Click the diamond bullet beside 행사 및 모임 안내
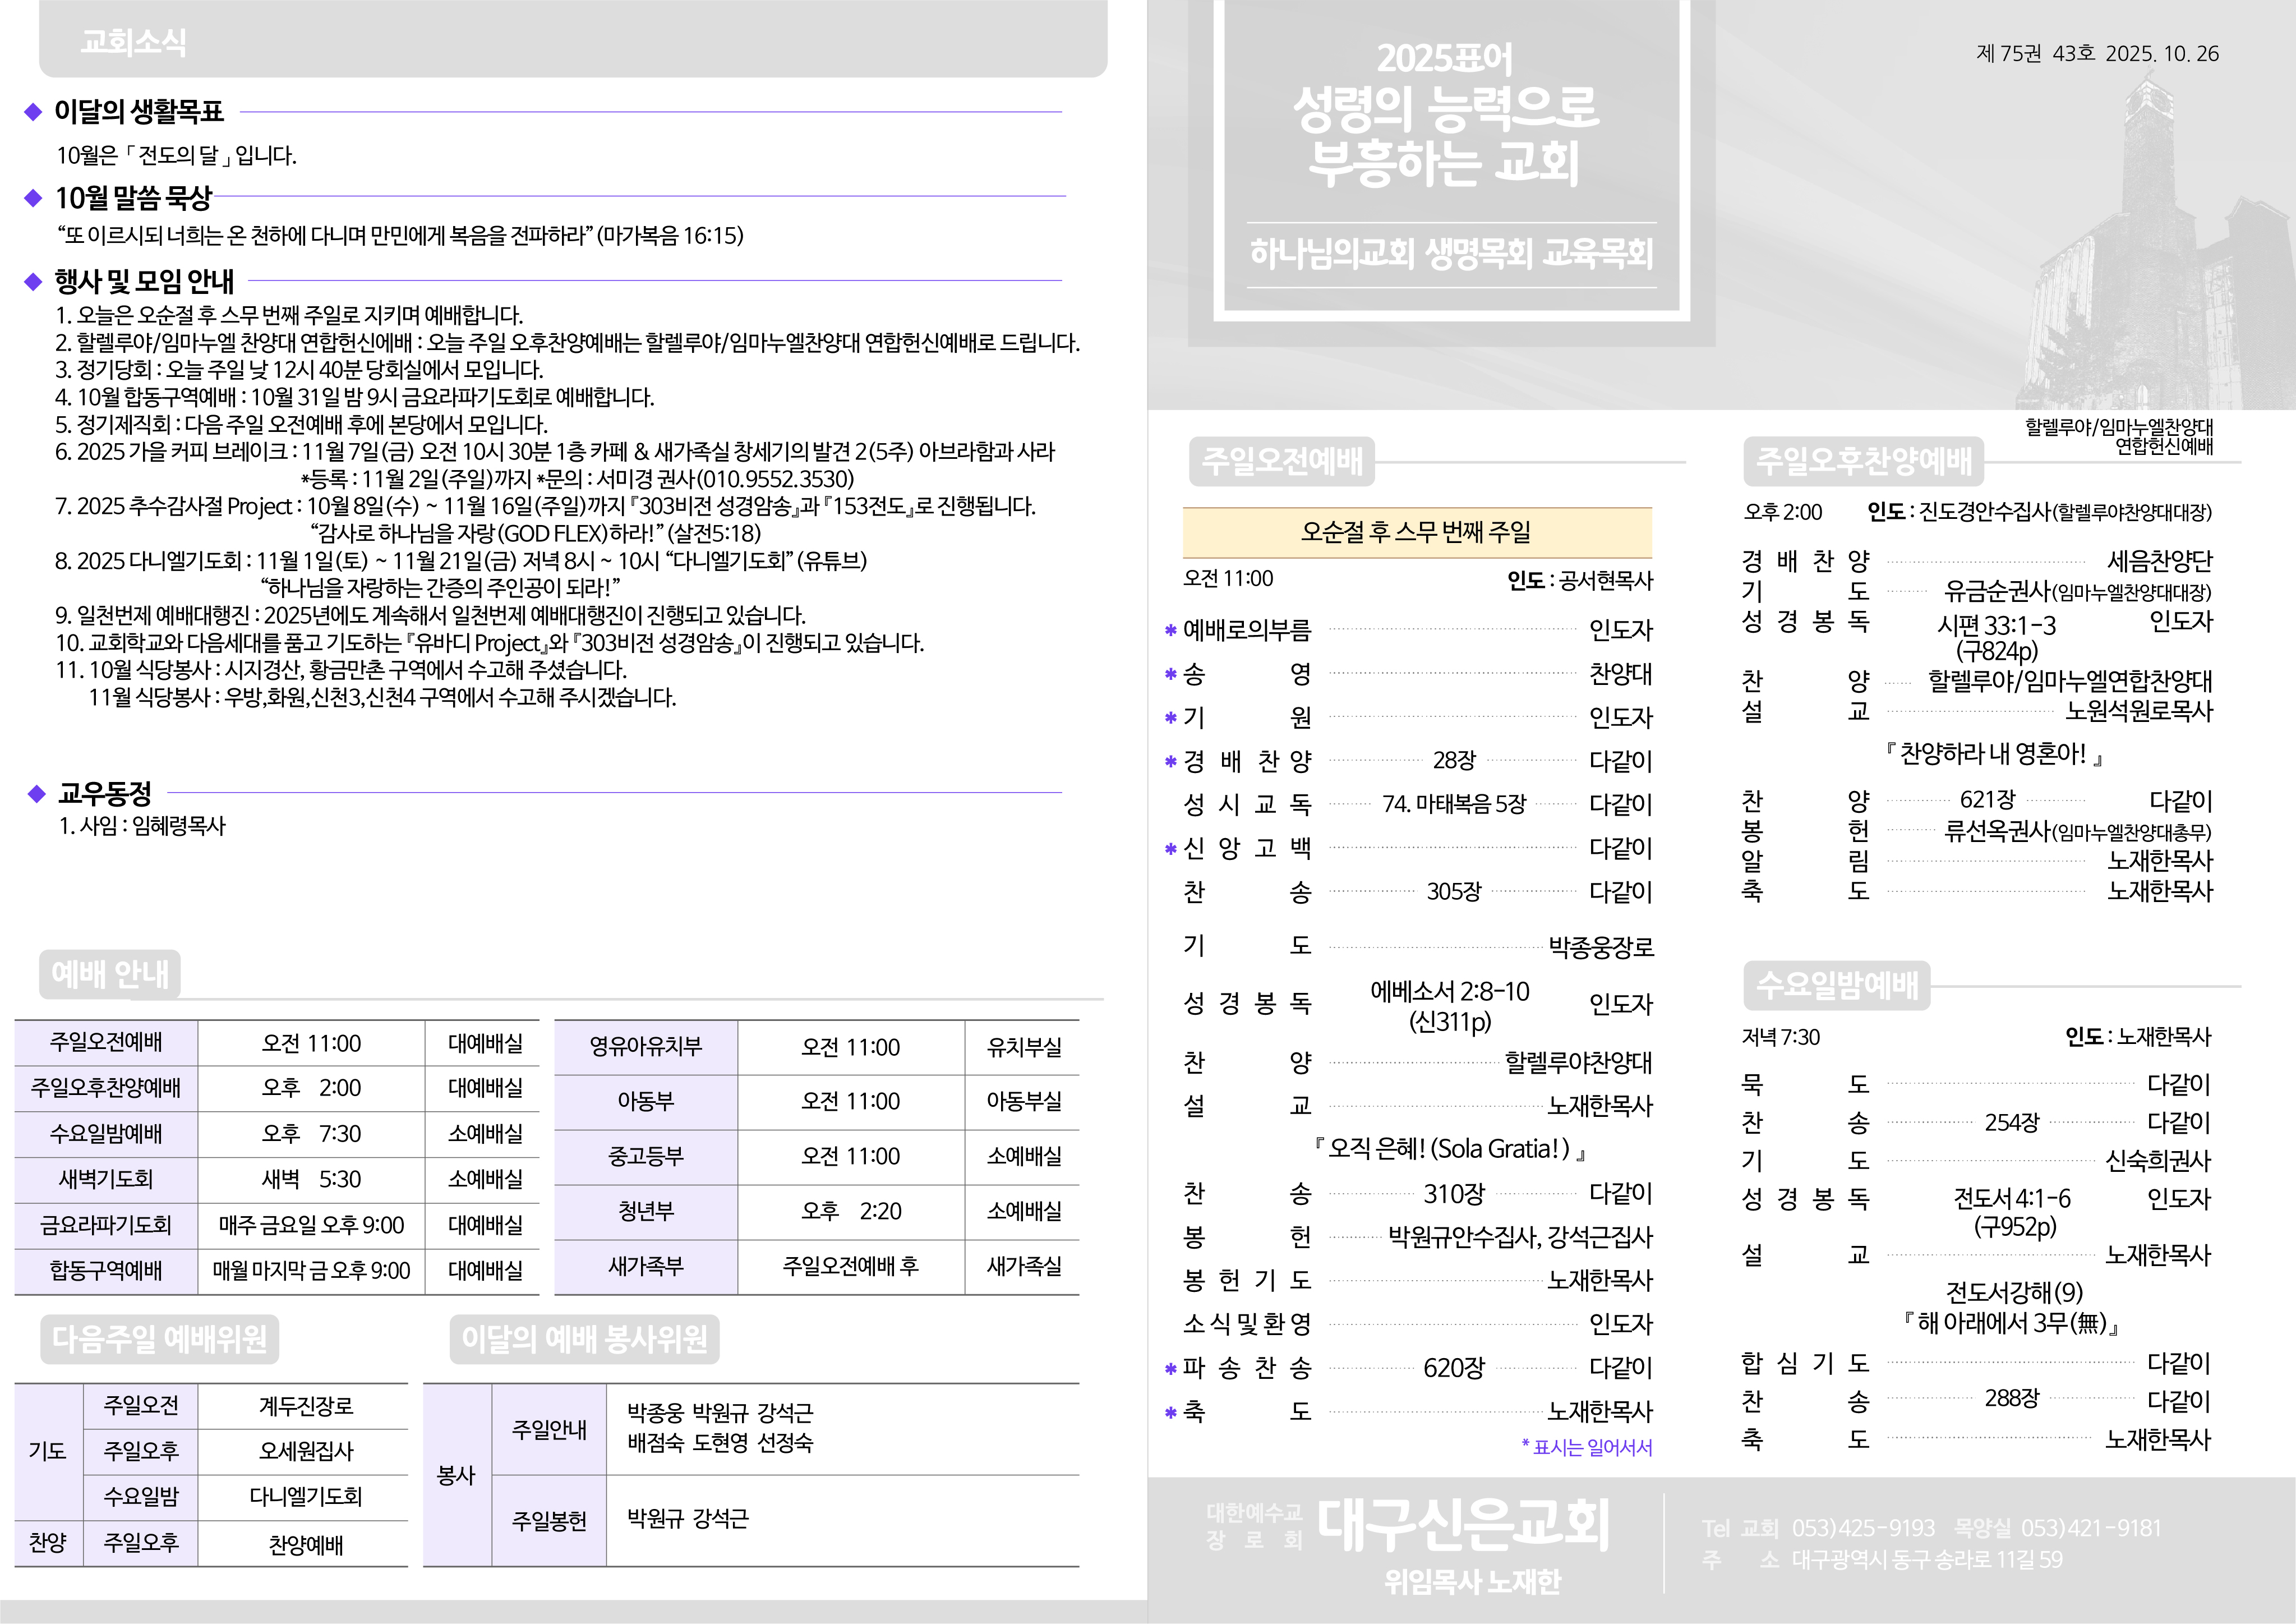2296x1624 pixels. [x=33, y=282]
